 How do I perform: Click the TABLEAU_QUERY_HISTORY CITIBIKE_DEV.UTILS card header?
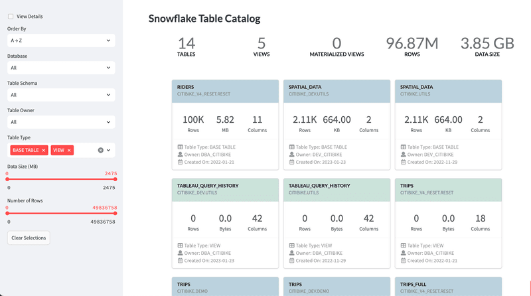(225, 190)
